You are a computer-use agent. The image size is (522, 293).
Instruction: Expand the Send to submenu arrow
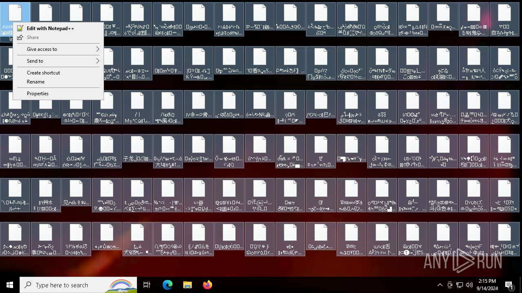coord(97,61)
